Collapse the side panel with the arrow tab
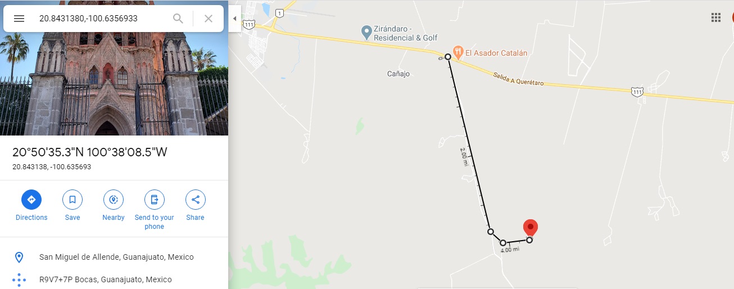 234,19
